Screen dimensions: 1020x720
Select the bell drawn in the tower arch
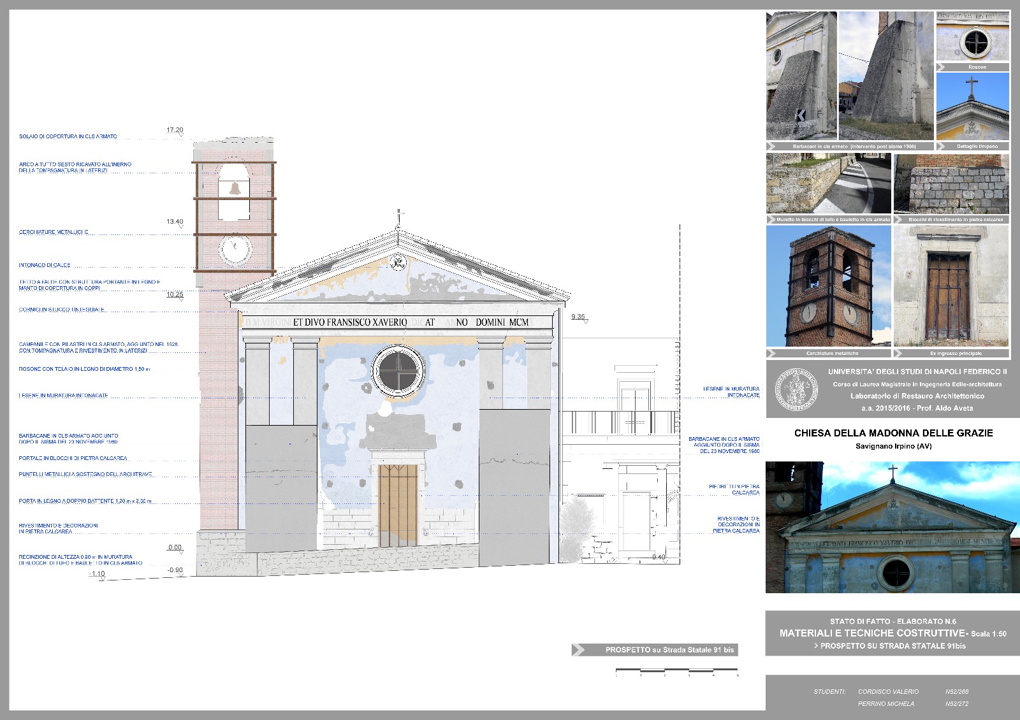(235, 189)
